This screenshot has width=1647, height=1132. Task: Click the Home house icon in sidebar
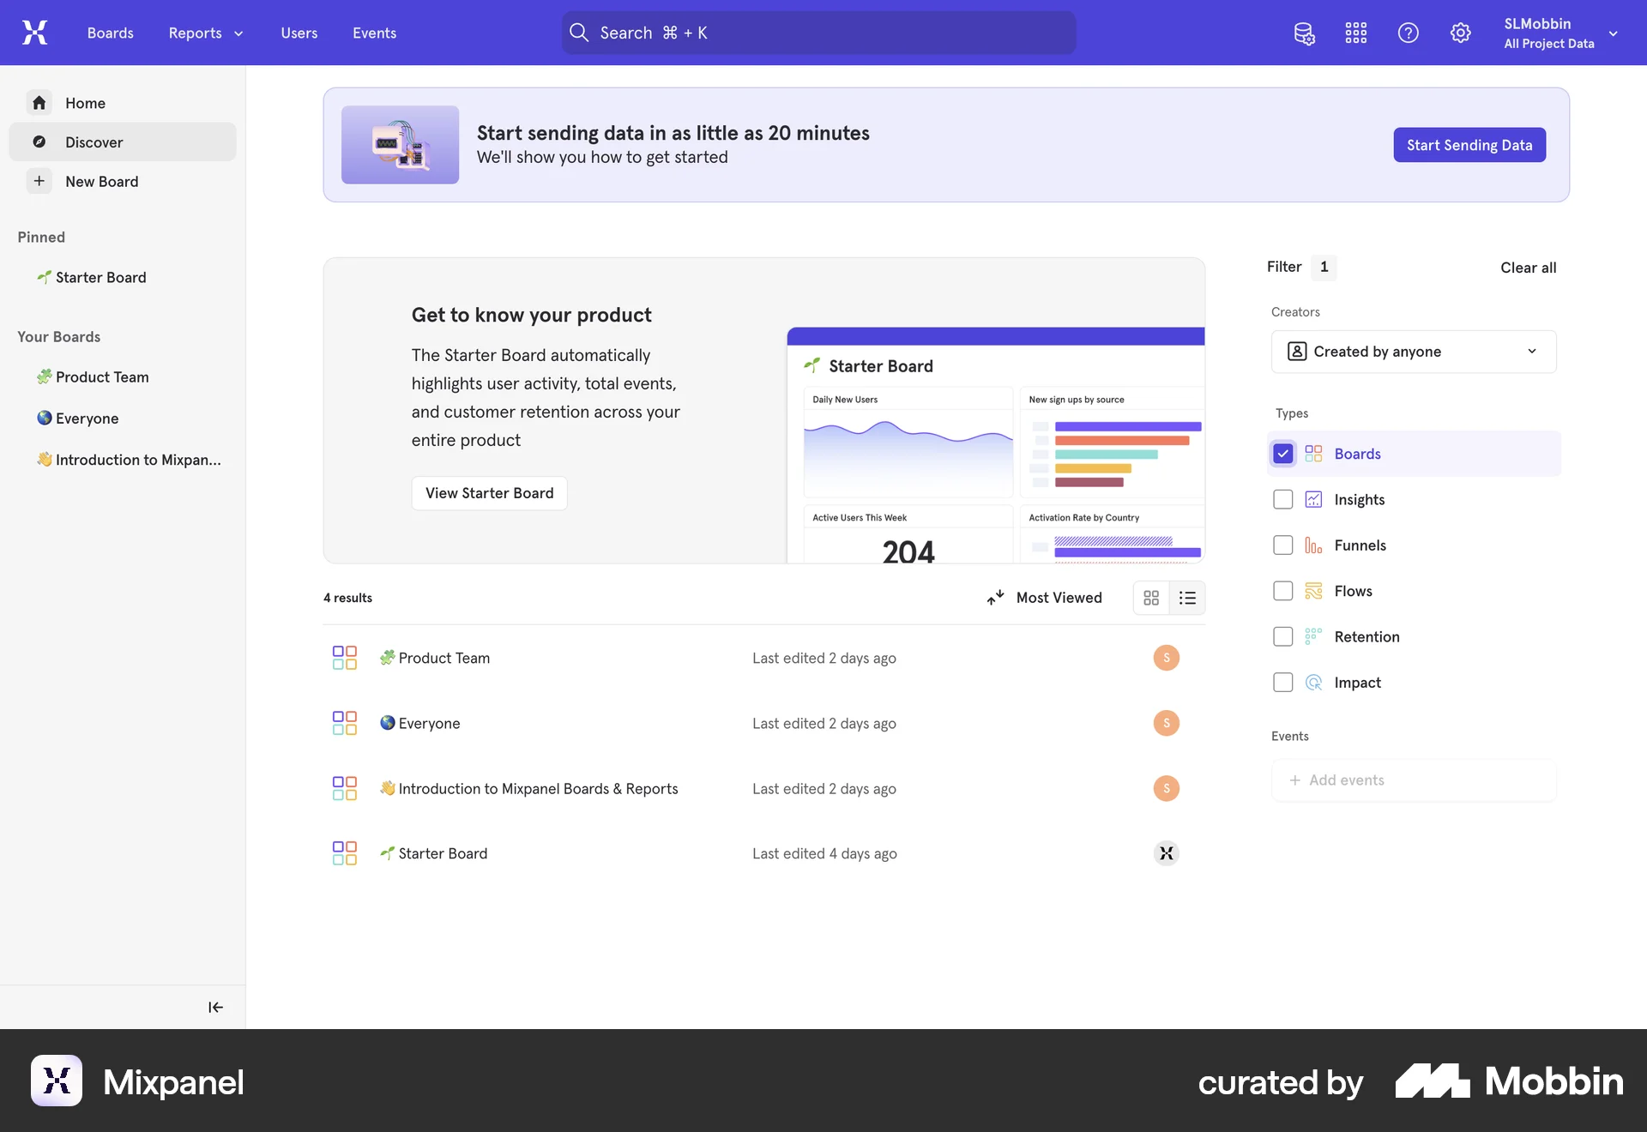coord(39,103)
